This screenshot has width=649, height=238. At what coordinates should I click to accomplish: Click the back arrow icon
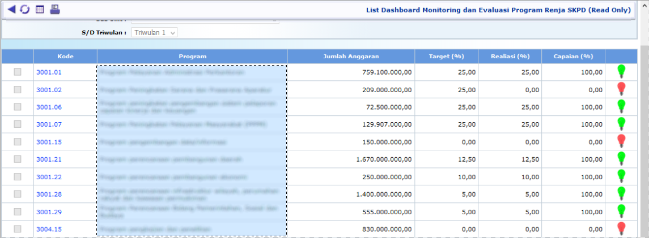[x=11, y=10]
